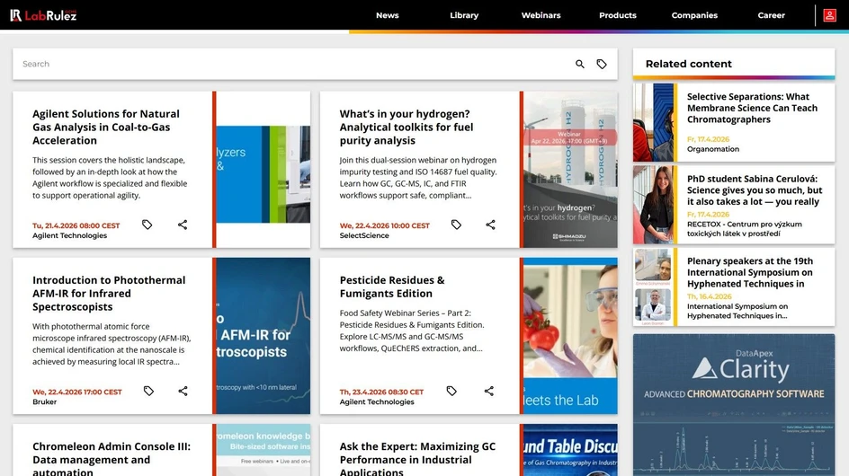Open Ask the Expert Maximizing GC Performance title

[417, 459]
